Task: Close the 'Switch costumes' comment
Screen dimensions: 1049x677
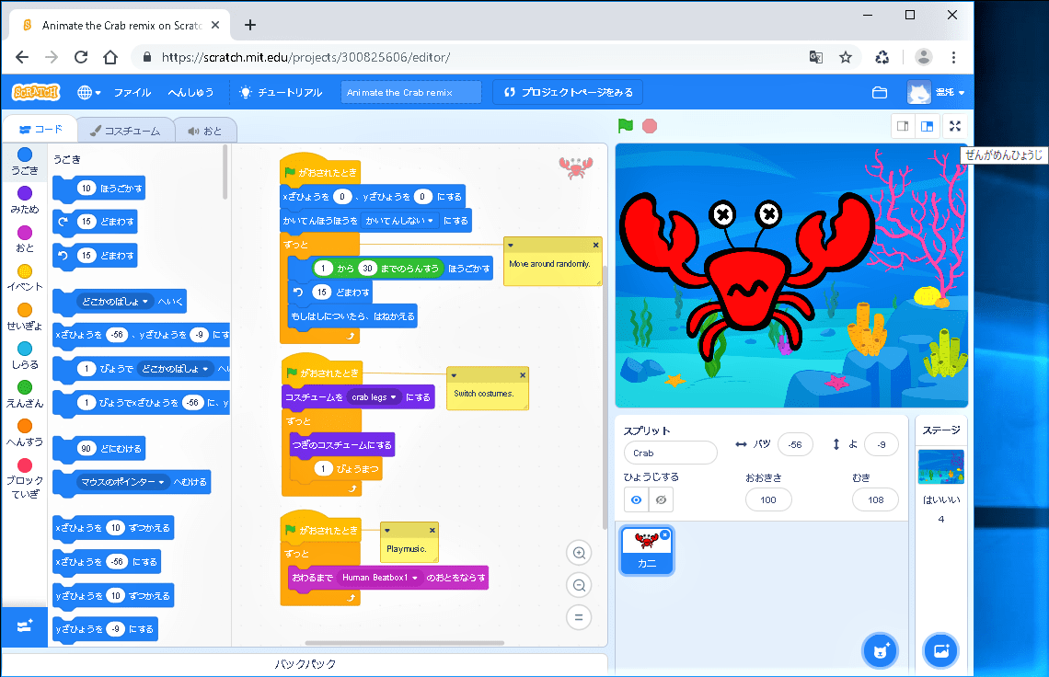Action: [523, 375]
